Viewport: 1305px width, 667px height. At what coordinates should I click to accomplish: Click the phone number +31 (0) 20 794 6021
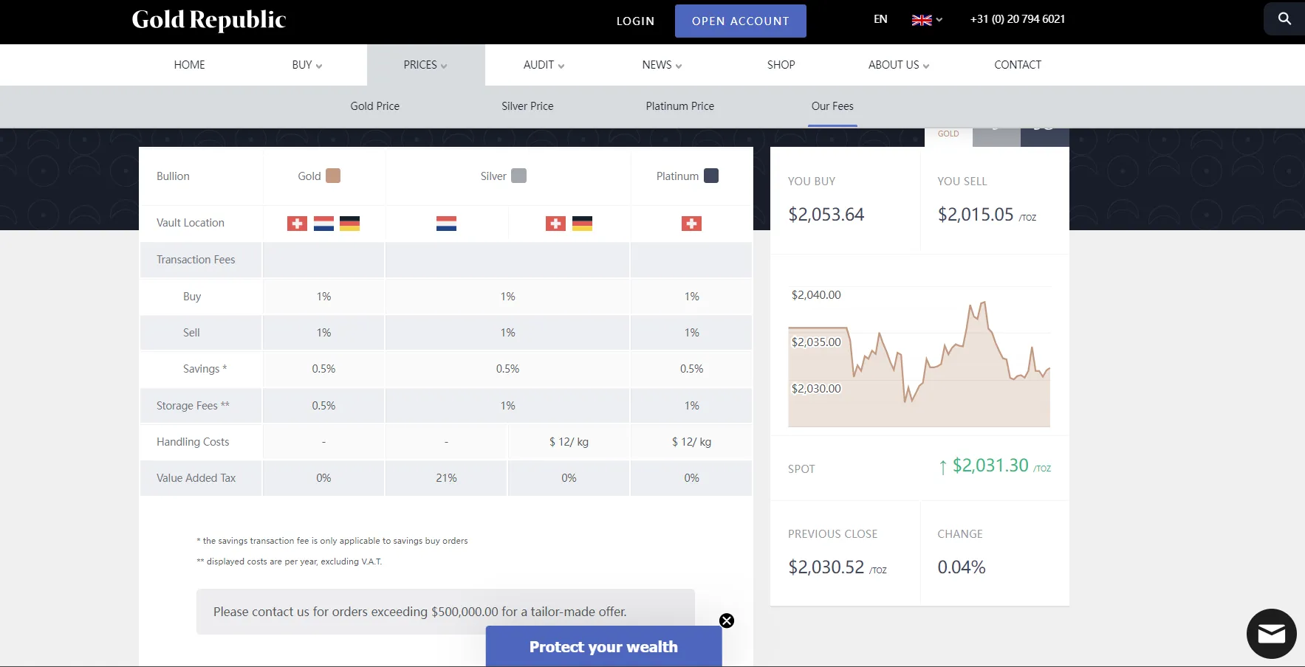pos(1018,19)
